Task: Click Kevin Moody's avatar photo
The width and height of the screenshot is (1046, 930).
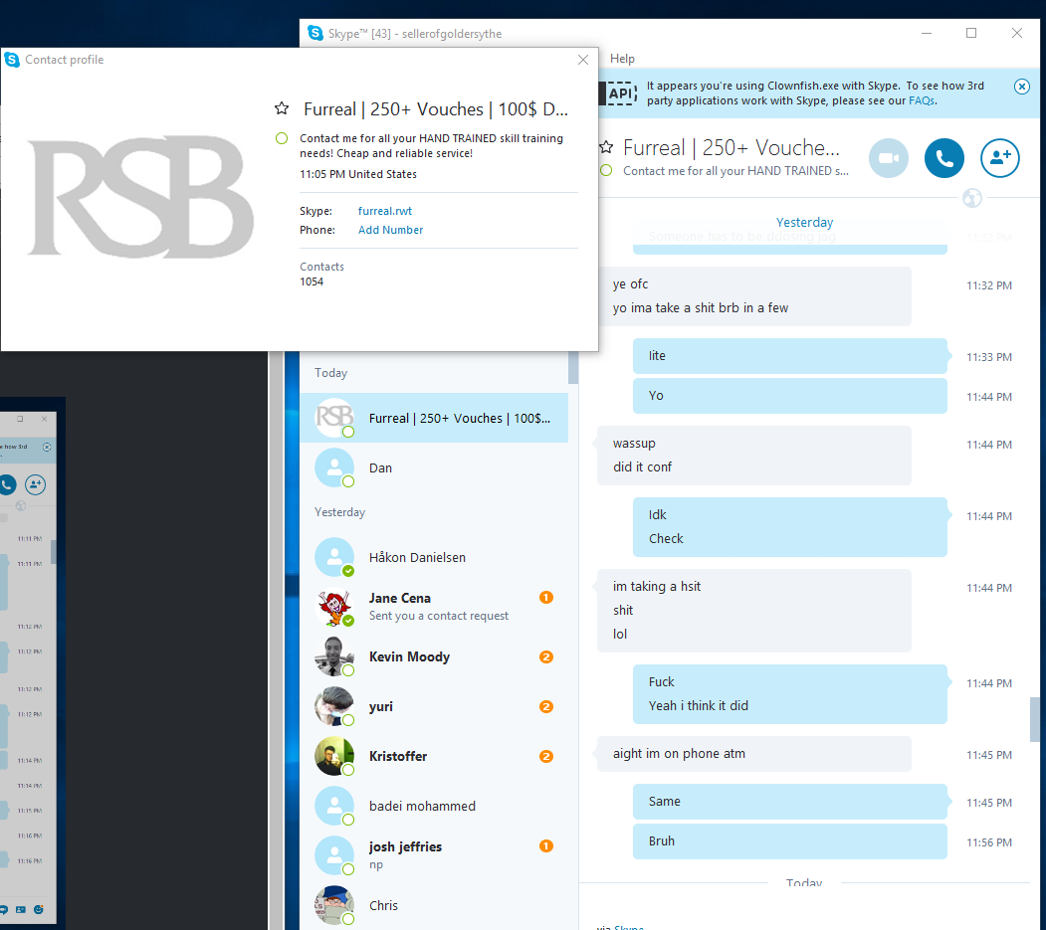Action: tap(334, 656)
